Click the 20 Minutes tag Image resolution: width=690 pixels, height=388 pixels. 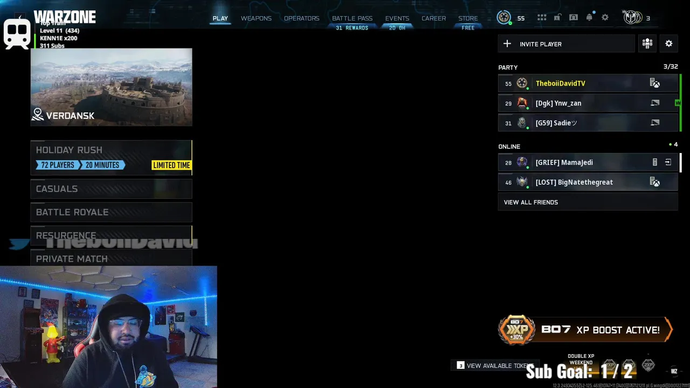point(102,165)
